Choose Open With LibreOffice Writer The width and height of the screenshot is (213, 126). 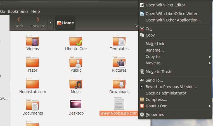coord(175,14)
